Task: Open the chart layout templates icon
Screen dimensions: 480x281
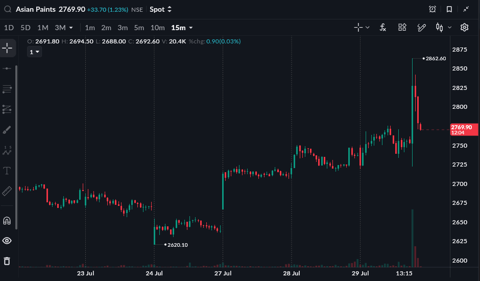Action: pos(402,27)
